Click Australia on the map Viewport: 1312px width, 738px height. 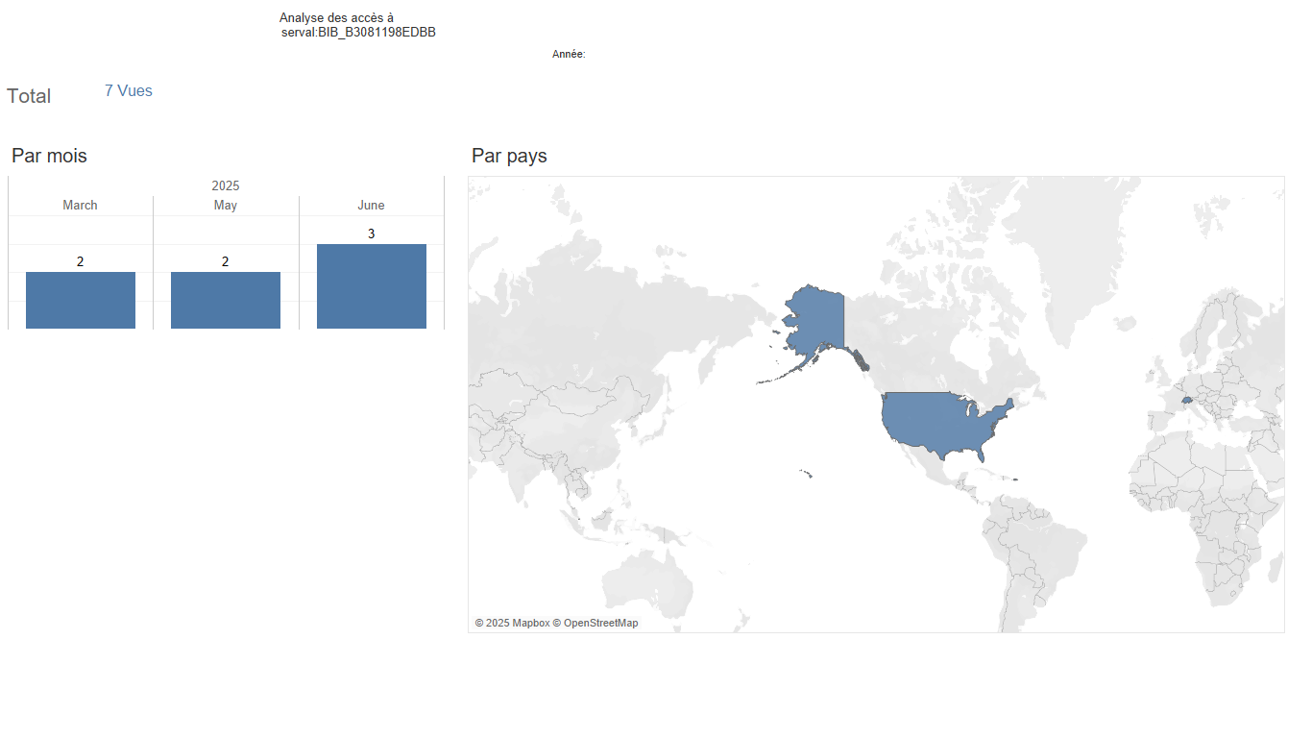648,586
